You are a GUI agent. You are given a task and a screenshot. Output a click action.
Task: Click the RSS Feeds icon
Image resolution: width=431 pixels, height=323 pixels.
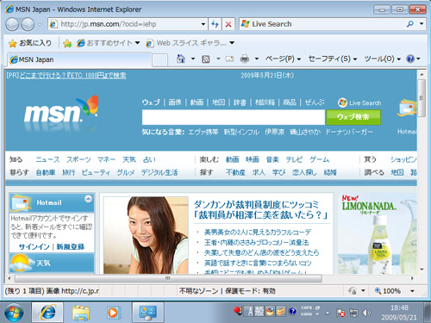coord(206,59)
